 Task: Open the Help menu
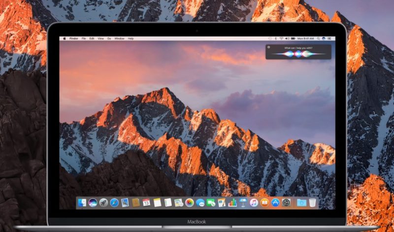(131, 38)
